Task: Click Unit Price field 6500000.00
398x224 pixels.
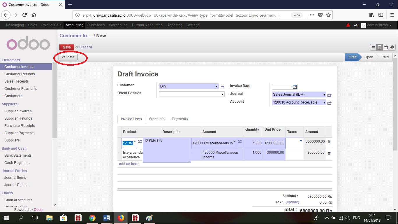Action: click(274, 143)
